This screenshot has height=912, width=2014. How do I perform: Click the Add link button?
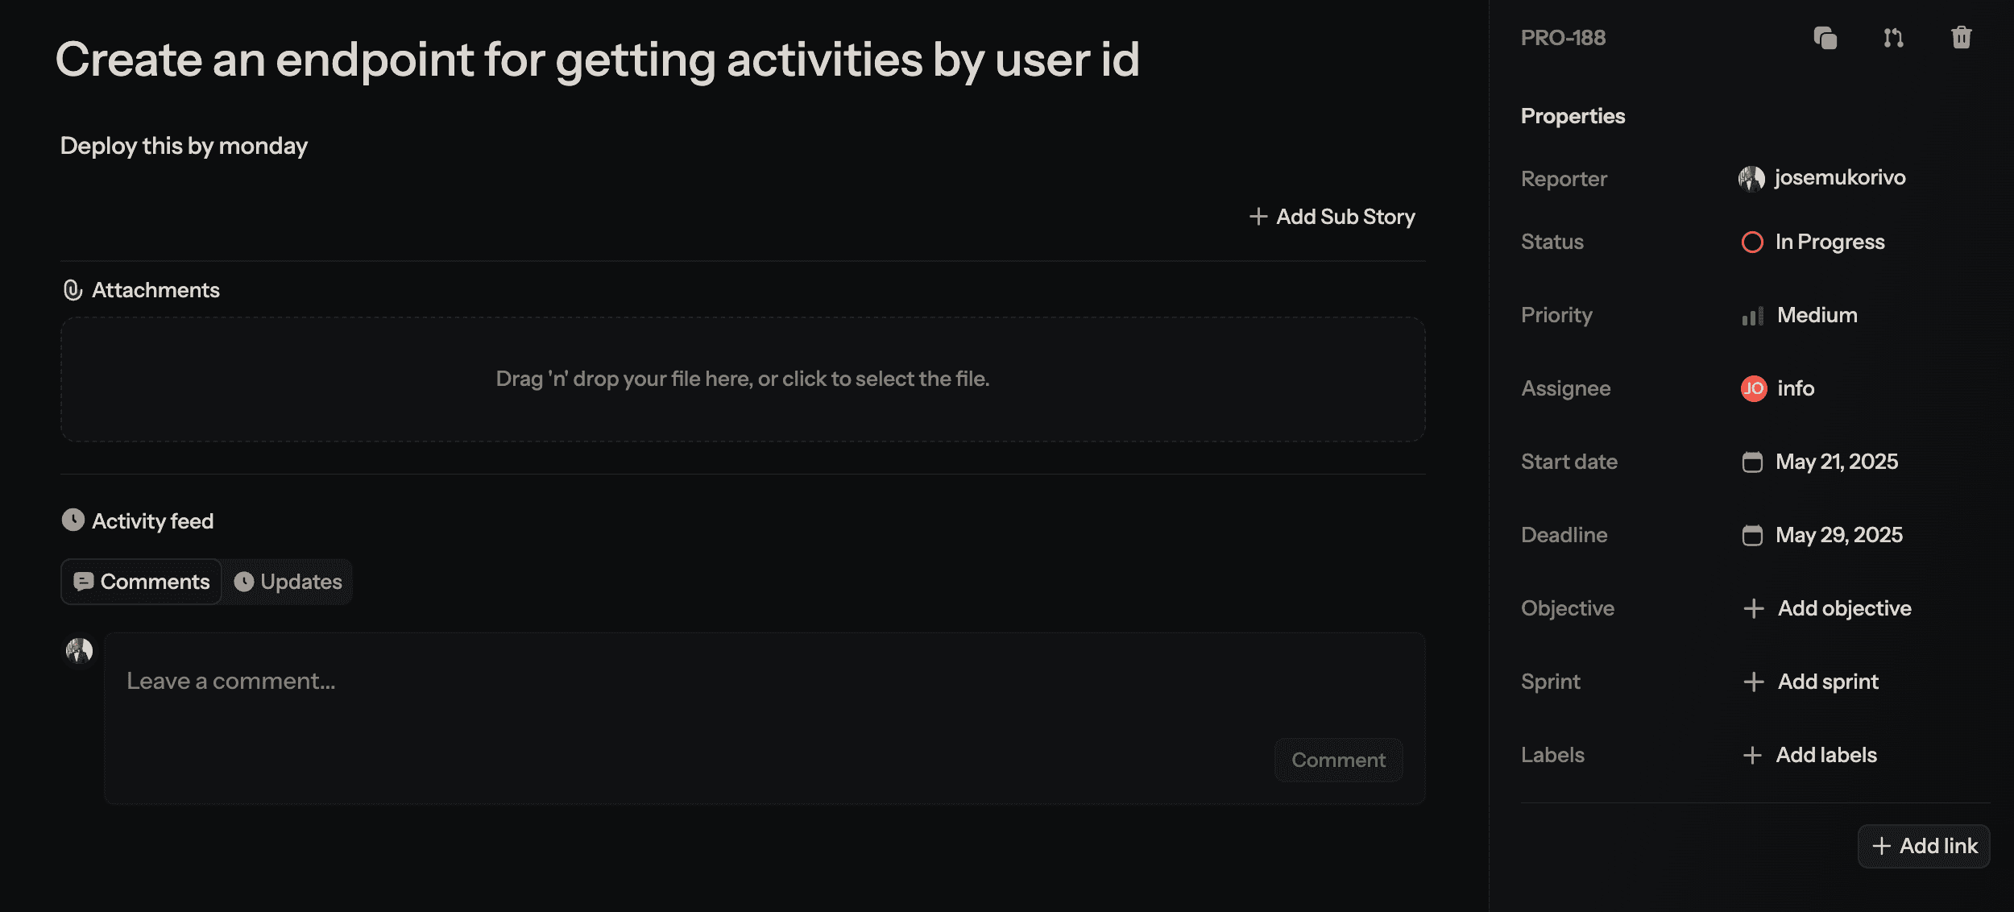pyautogui.click(x=1924, y=846)
